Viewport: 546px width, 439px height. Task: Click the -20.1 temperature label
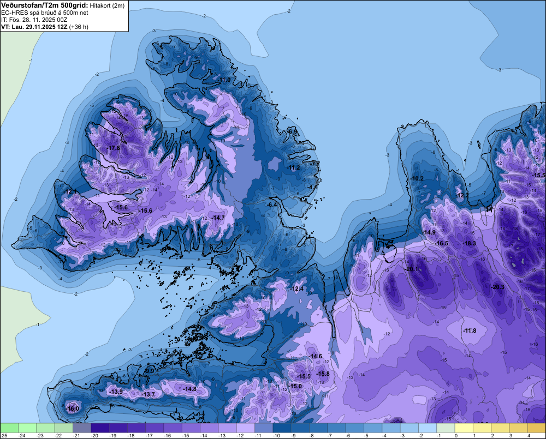[411, 269]
